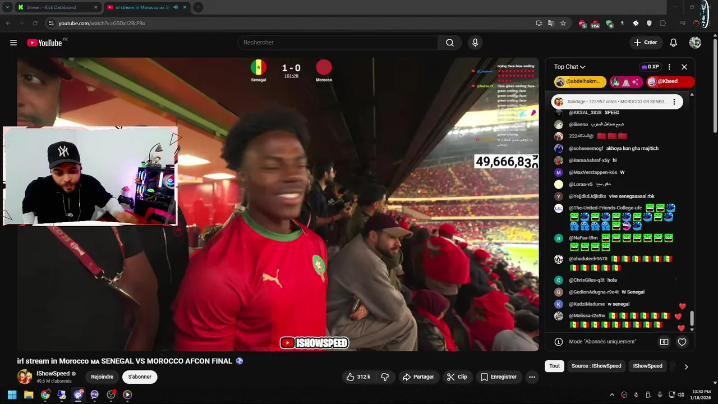
Task: Expand the Top Chat mode dropdown
Action: (x=569, y=67)
